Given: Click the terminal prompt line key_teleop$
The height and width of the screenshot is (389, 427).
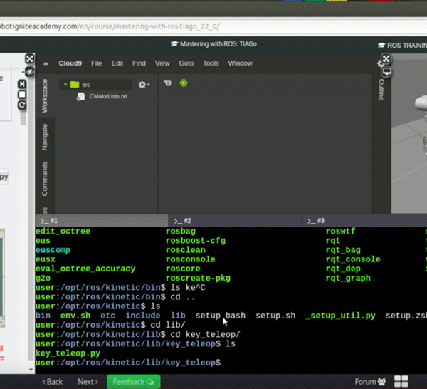Looking at the screenshot, I should point(128,363).
